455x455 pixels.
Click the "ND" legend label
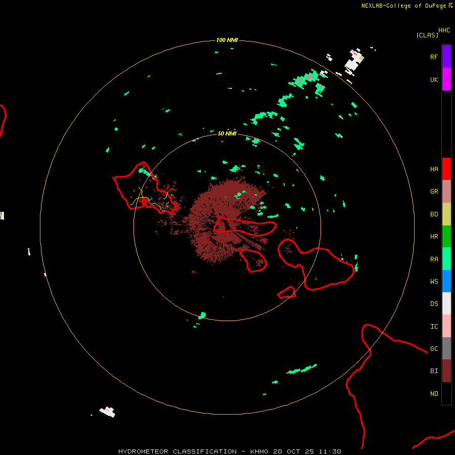(x=434, y=394)
